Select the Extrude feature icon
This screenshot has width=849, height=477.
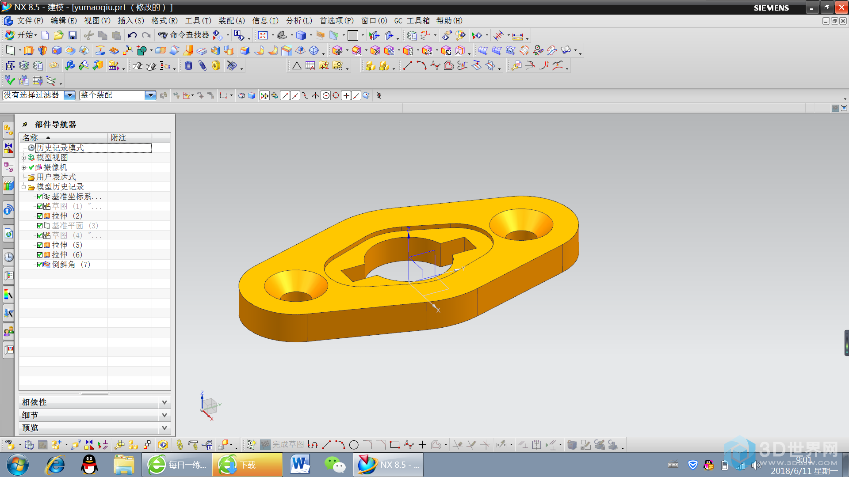(x=29, y=50)
